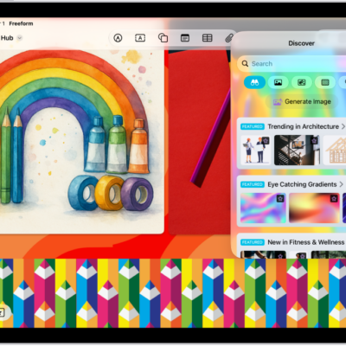Click the Search field in Discover panel

[x=292, y=64]
